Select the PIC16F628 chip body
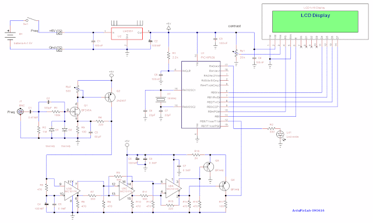Viewport: 373px width, 223px height. (200, 95)
